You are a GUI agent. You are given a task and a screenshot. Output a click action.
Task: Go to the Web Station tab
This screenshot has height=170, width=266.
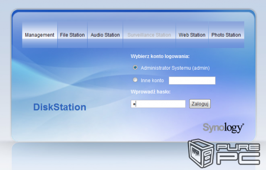[x=192, y=35]
